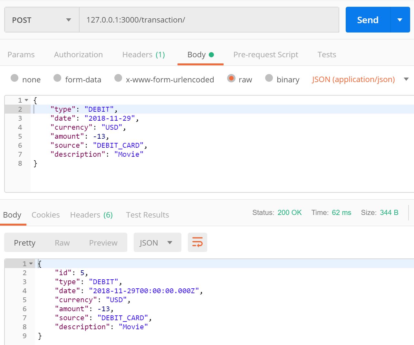Image resolution: width=414 pixels, height=345 pixels.
Task: Click the "currency": "USD" line in request
Action: pyautogui.click(x=88, y=127)
